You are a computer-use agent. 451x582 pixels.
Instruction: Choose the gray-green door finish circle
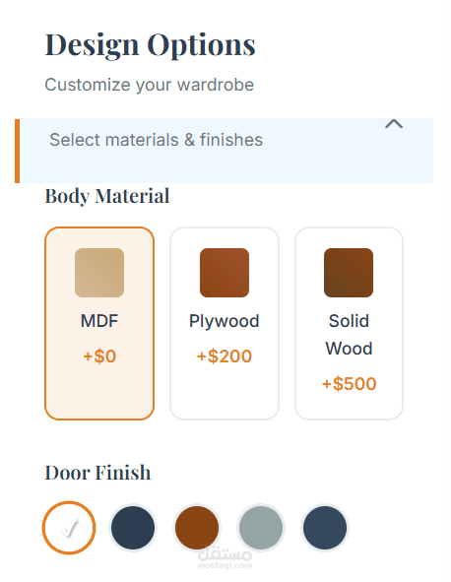coord(261,528)
